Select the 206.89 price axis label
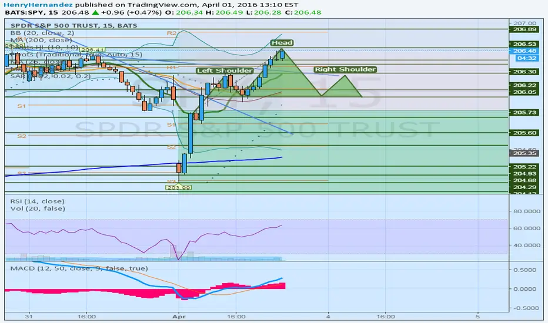Screen dimensions: 548x323 524,29
